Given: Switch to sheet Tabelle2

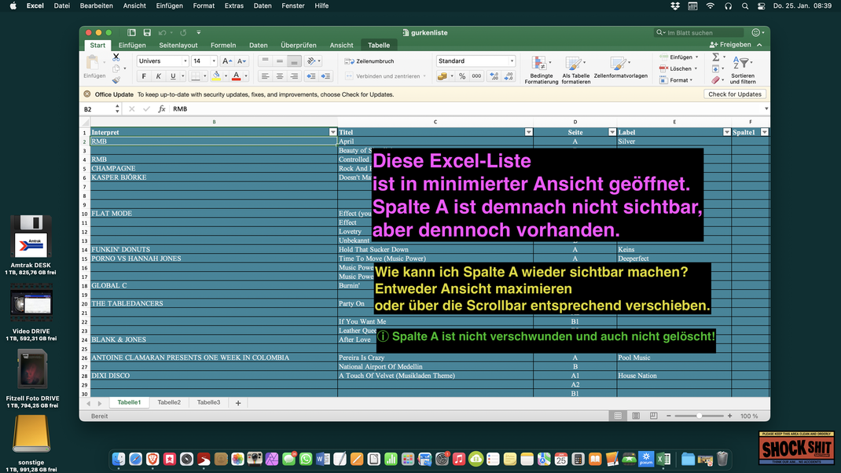Looking at the screenshot, I should coord(169,402).
